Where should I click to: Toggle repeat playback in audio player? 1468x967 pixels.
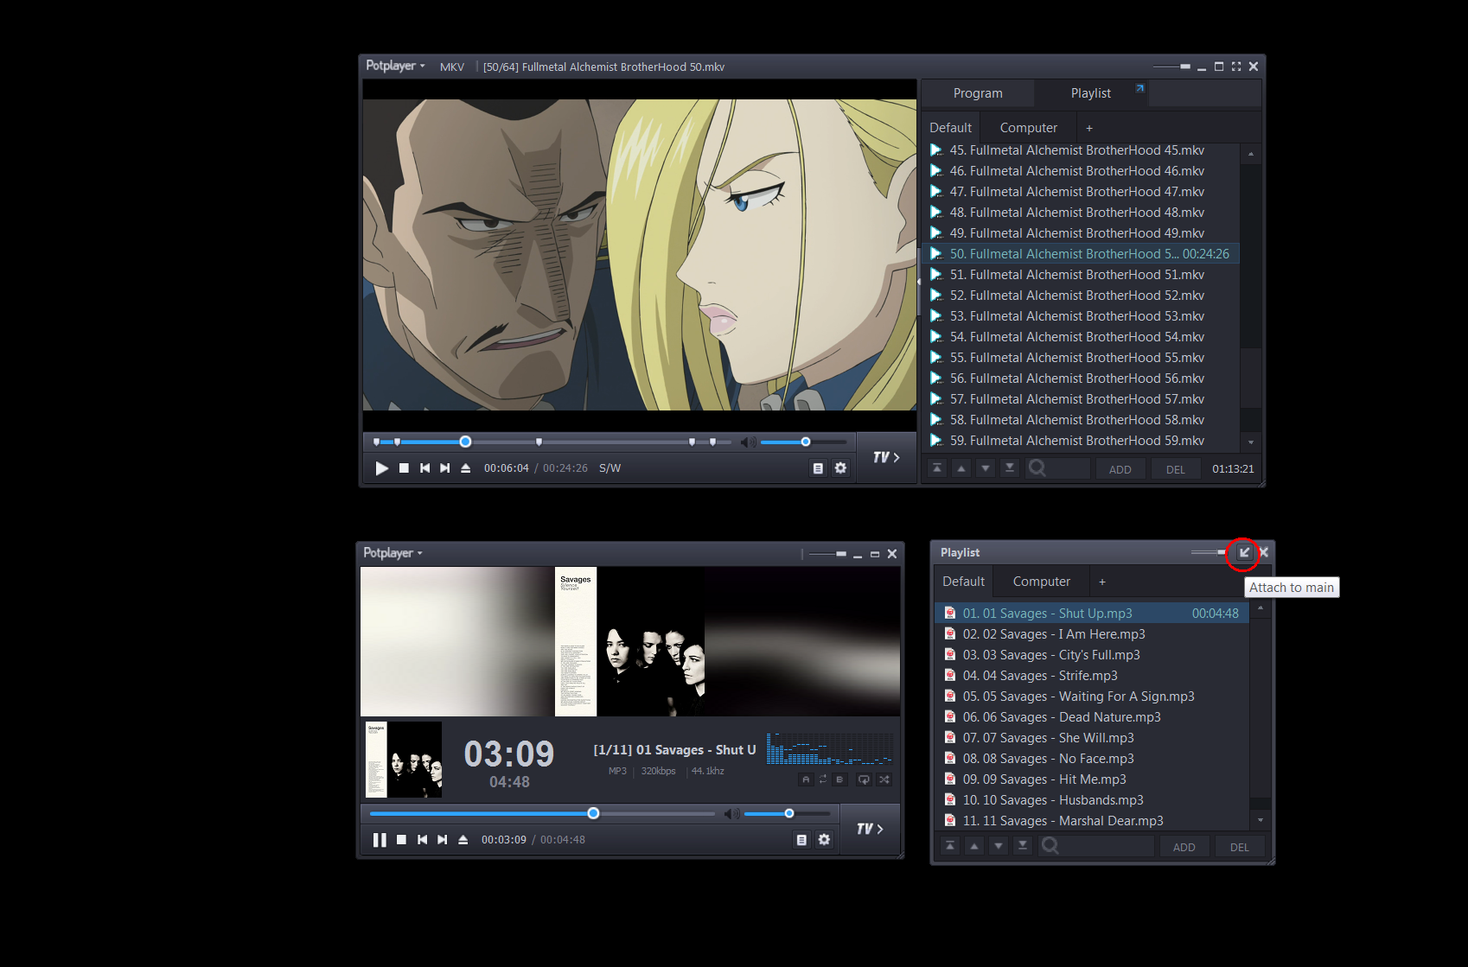(x=864, y=779)
